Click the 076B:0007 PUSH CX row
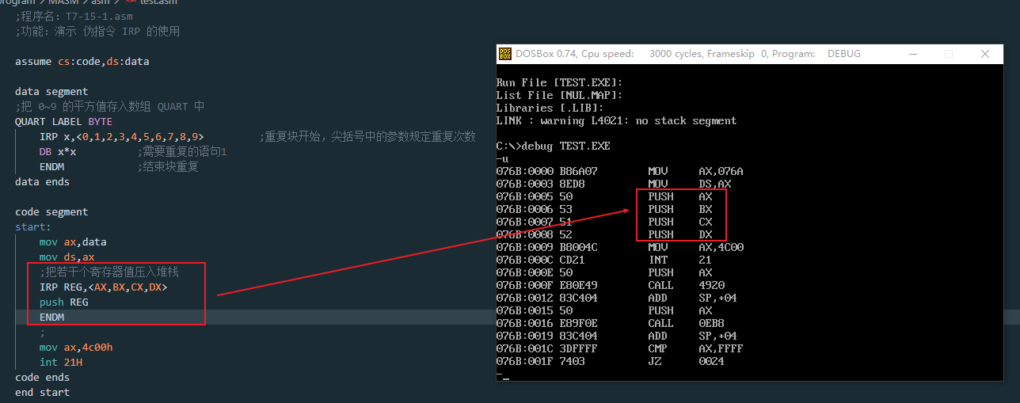 click(x=604, y=222)
